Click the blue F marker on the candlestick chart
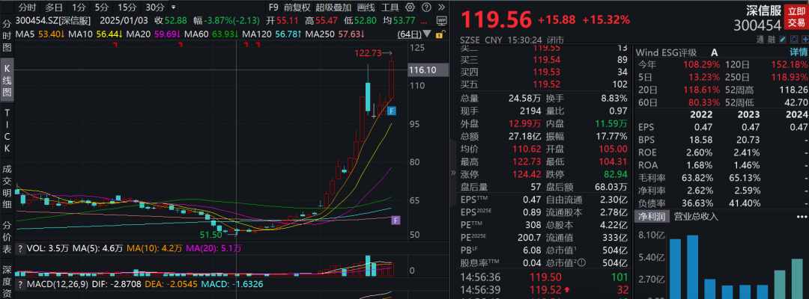 (x=392, y=111)
